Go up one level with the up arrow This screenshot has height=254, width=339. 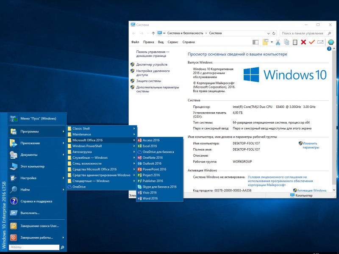coord(153,33)
